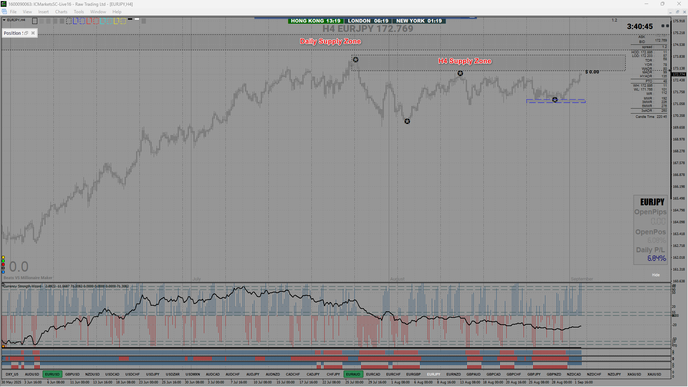Select the dashed yellow rectangle drawing tool
Image resolution: width=688 pixels, height=387 pixels.
(123, 21)
